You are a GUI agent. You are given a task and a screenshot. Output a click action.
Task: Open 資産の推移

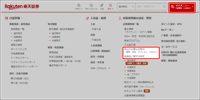tap(16, 45)
